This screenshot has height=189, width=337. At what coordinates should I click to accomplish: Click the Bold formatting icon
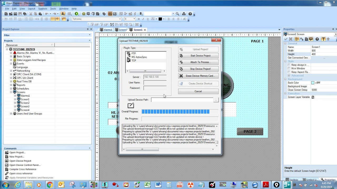(139, 19)
